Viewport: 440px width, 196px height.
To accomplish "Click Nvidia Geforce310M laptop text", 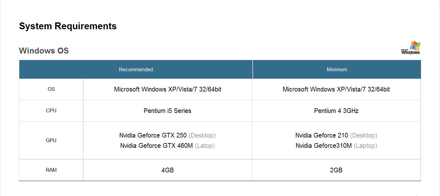I will click(x=324, y=146).
